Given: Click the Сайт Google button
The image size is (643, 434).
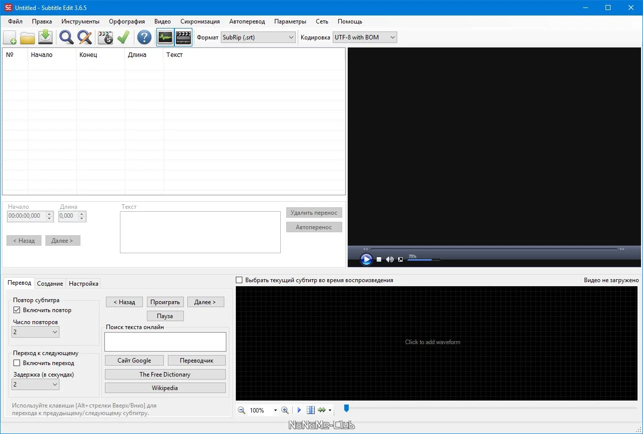Looking at the screenshot, I should click(134, 361).
